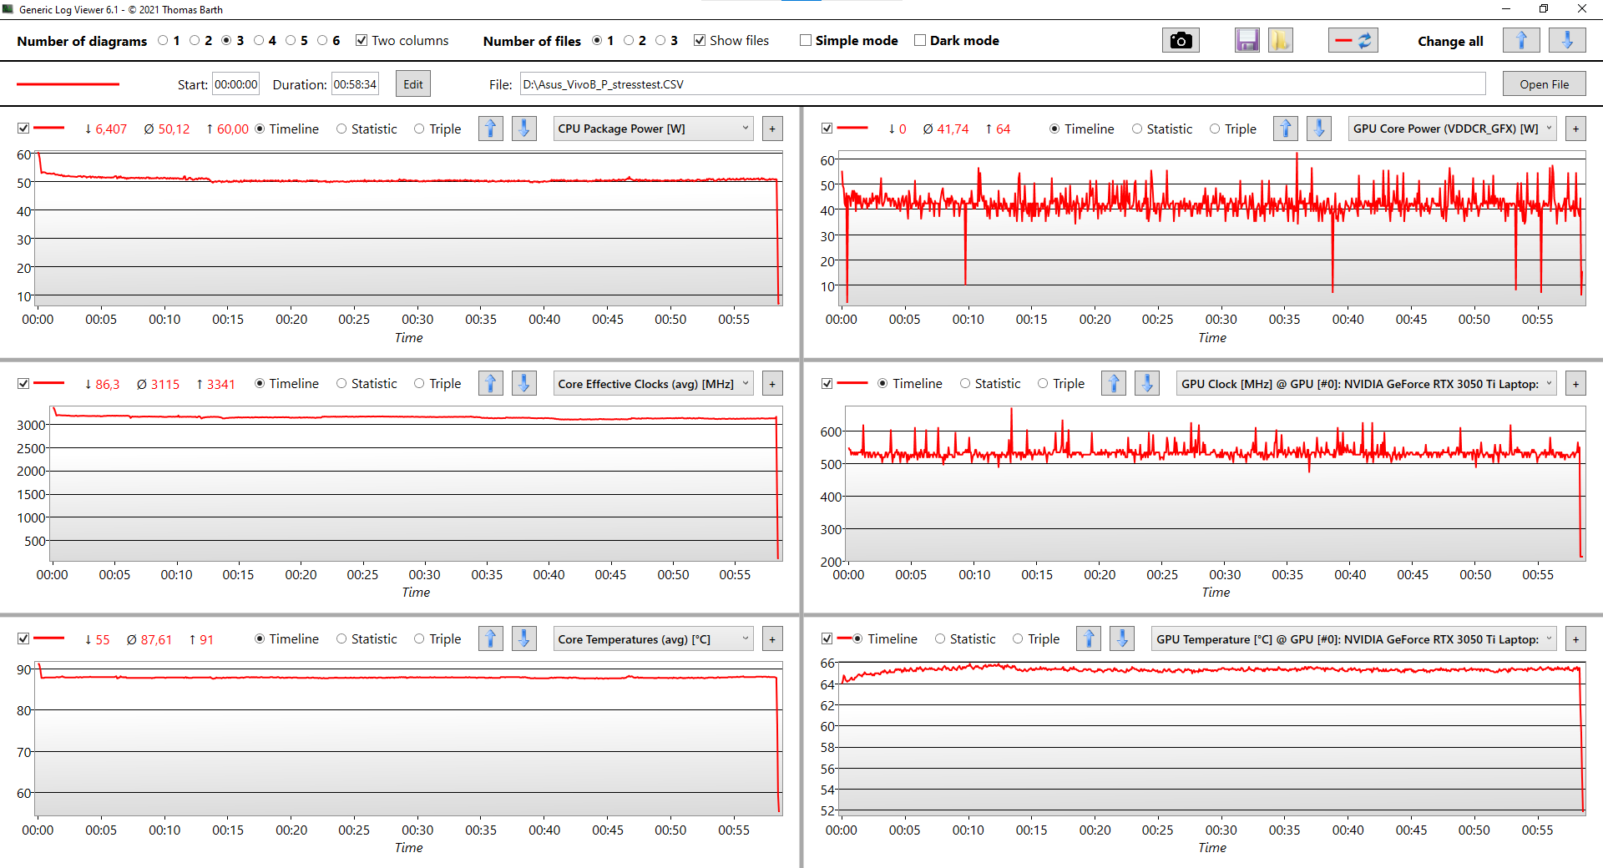Select Triple view for GPU Temperature

point(1018,638)
